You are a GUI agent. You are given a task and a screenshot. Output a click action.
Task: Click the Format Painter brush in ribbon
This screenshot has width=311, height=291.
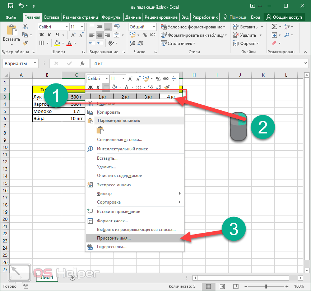[25, 43]
